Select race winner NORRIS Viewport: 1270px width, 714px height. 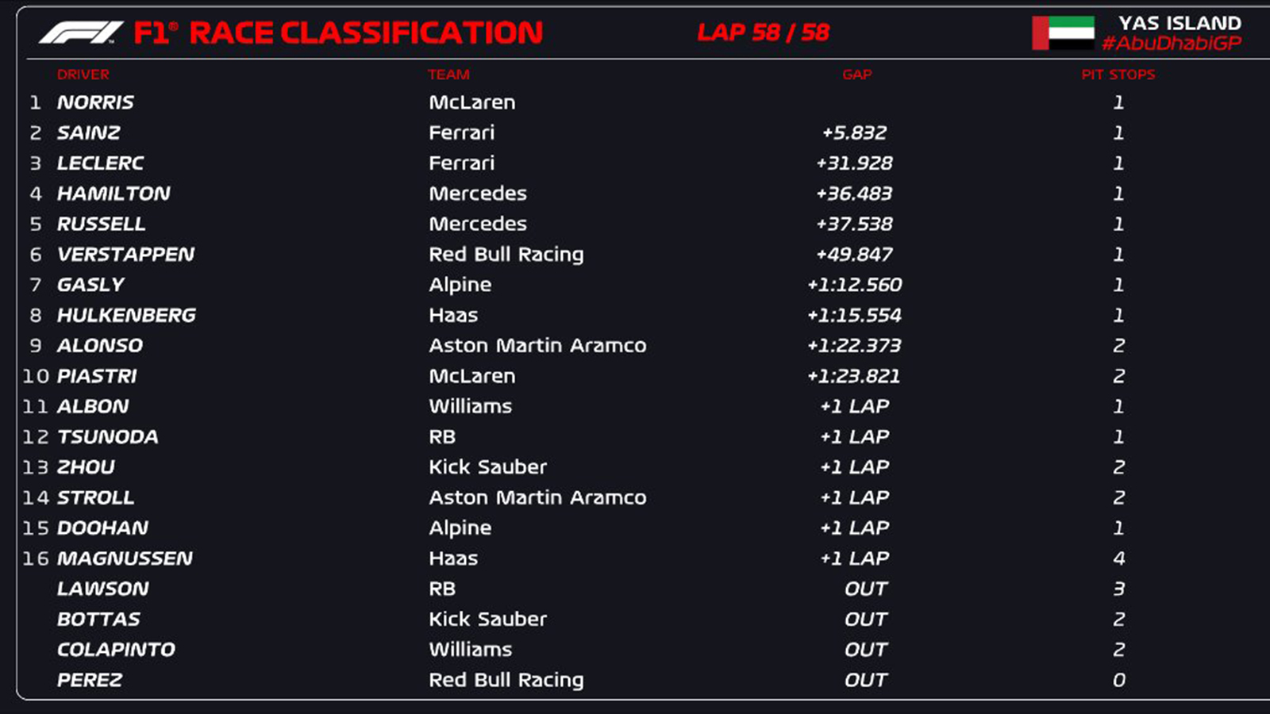click(x=95, y=102)
